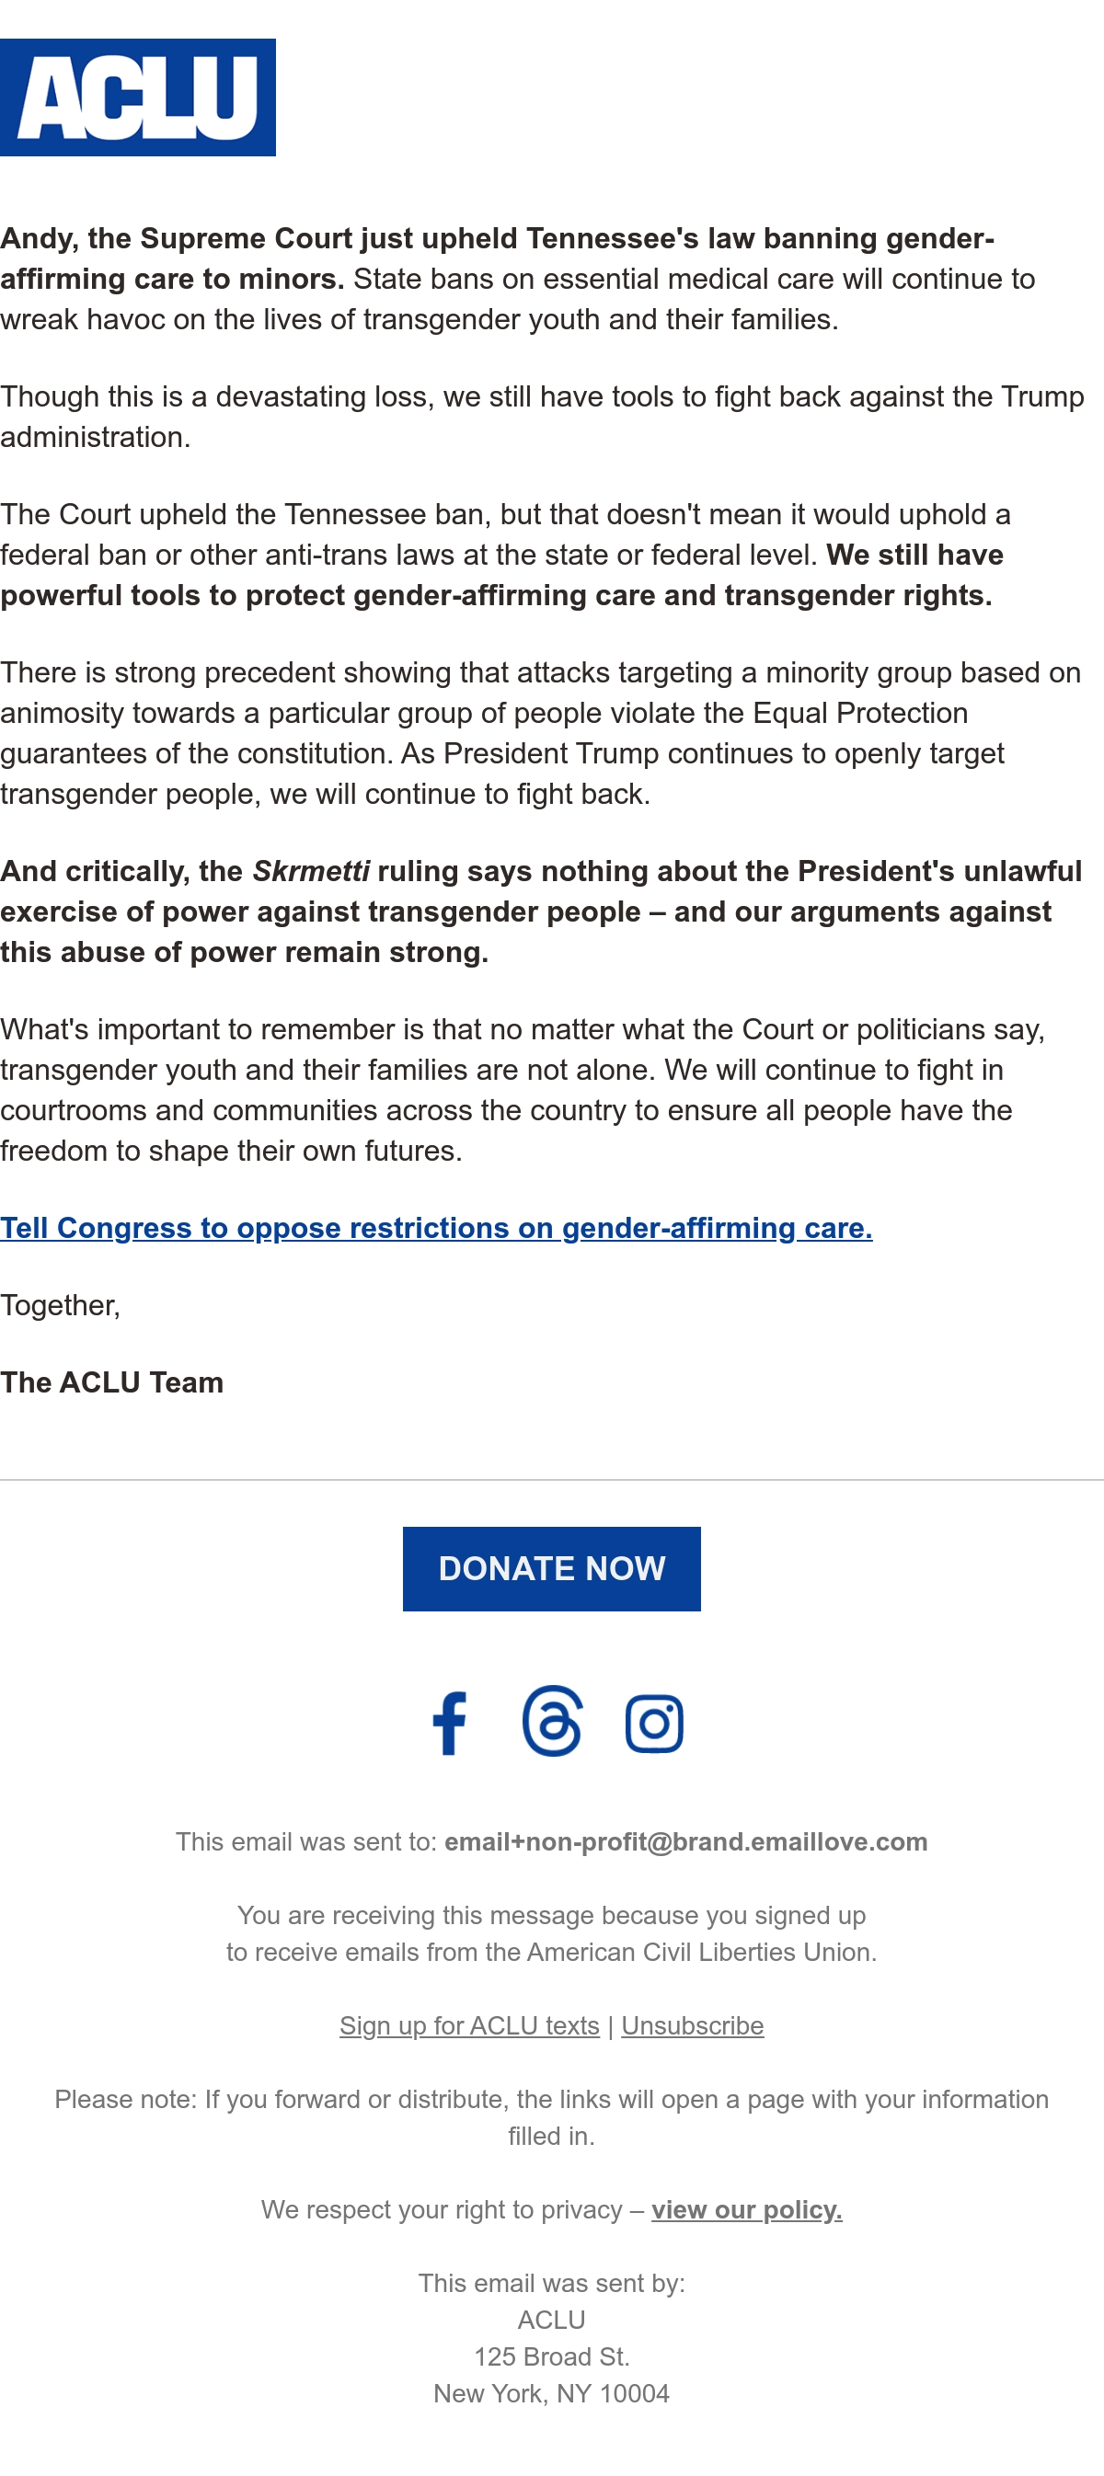Click the Unsubscribe link
The image size is (1104, 2476).
pyautogui.click(x=693, y=2025)
